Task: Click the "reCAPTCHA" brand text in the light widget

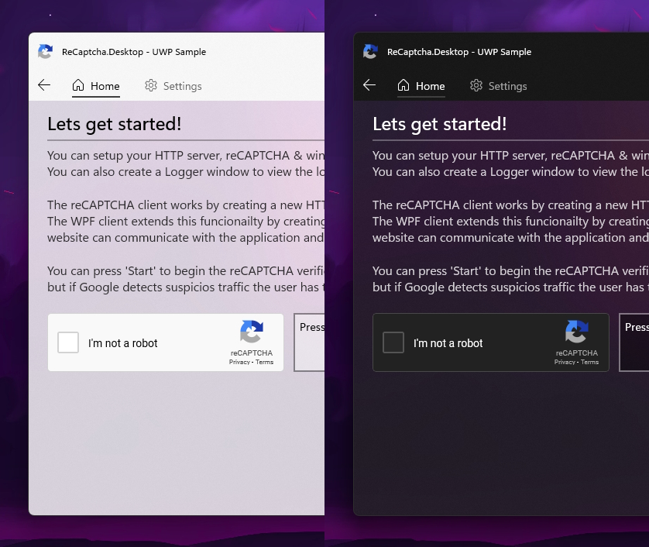Action: point(252,353)
